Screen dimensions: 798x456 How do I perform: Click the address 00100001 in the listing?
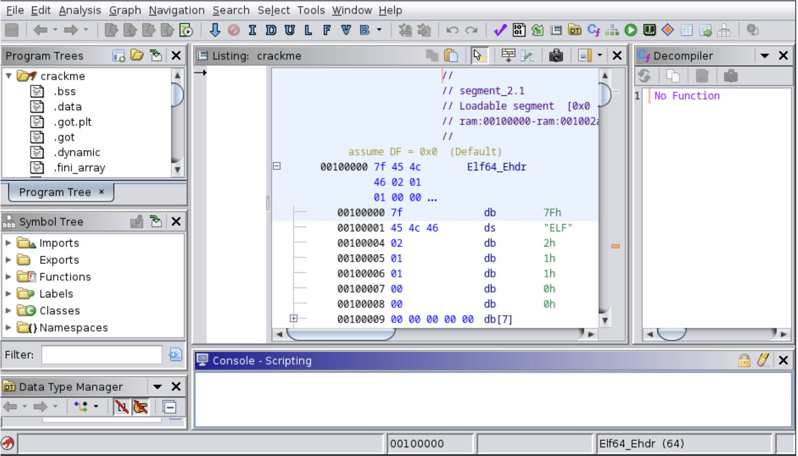[360, 228]
